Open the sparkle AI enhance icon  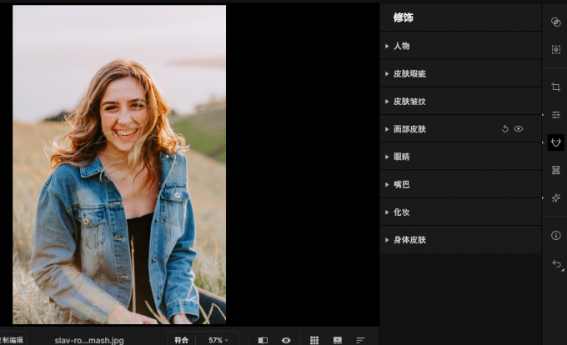point(556,197)
